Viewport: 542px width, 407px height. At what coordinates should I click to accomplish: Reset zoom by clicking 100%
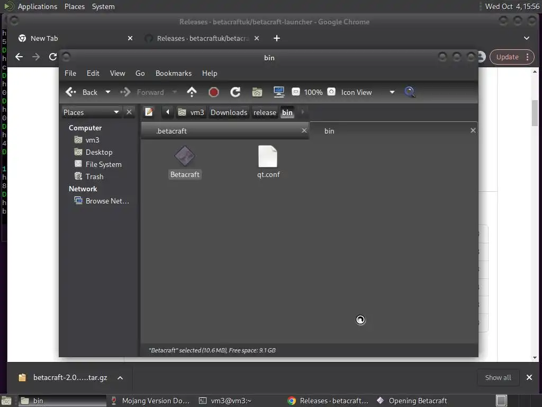(313, 92)
